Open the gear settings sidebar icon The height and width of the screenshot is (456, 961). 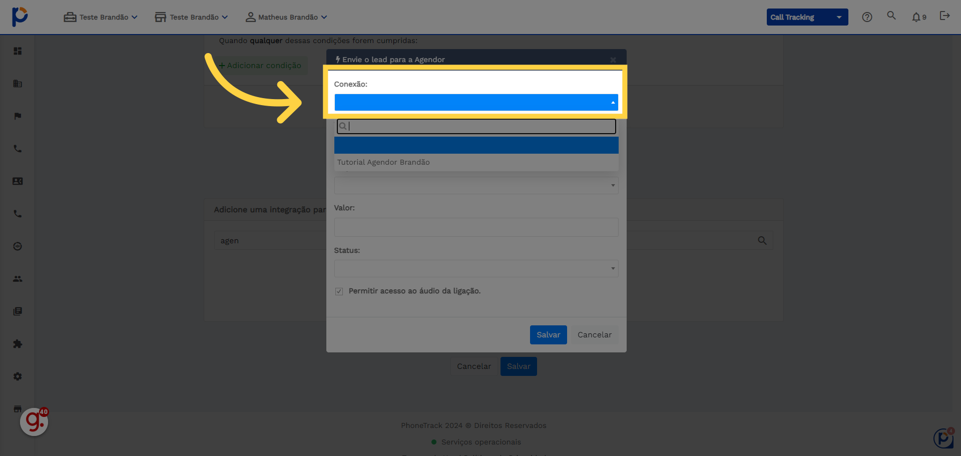18,376
